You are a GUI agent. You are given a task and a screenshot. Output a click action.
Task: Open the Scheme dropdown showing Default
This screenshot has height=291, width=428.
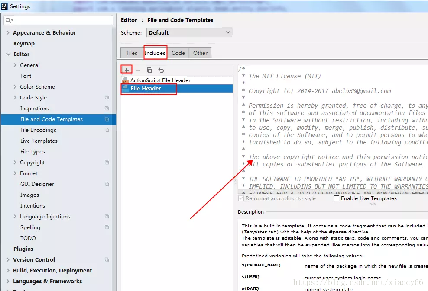[189, 32]
